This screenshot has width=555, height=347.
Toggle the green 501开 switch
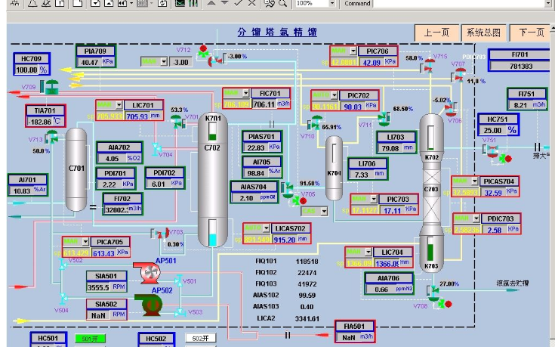(90, 339)
